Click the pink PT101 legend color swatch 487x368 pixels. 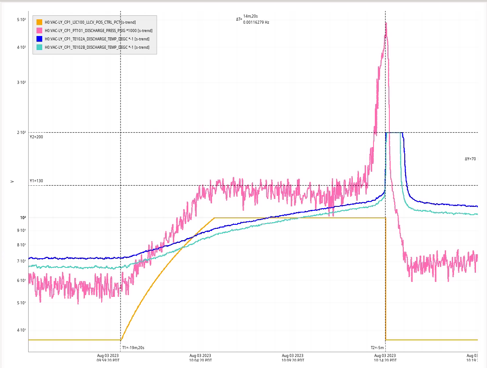(x=40, y=31)
